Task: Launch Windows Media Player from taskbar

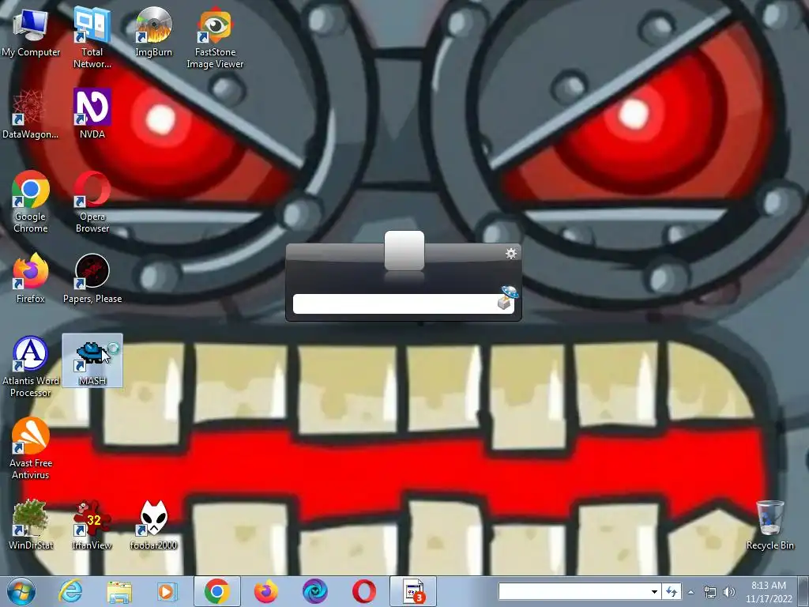Action: [x=167, y=591]
